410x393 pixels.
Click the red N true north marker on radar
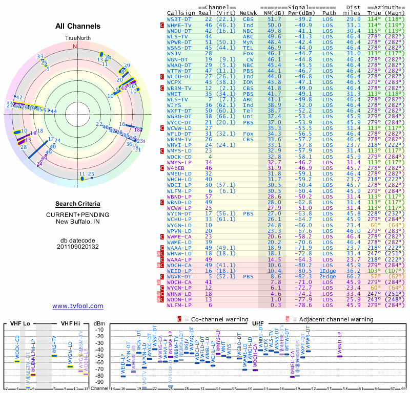point(75,46)
